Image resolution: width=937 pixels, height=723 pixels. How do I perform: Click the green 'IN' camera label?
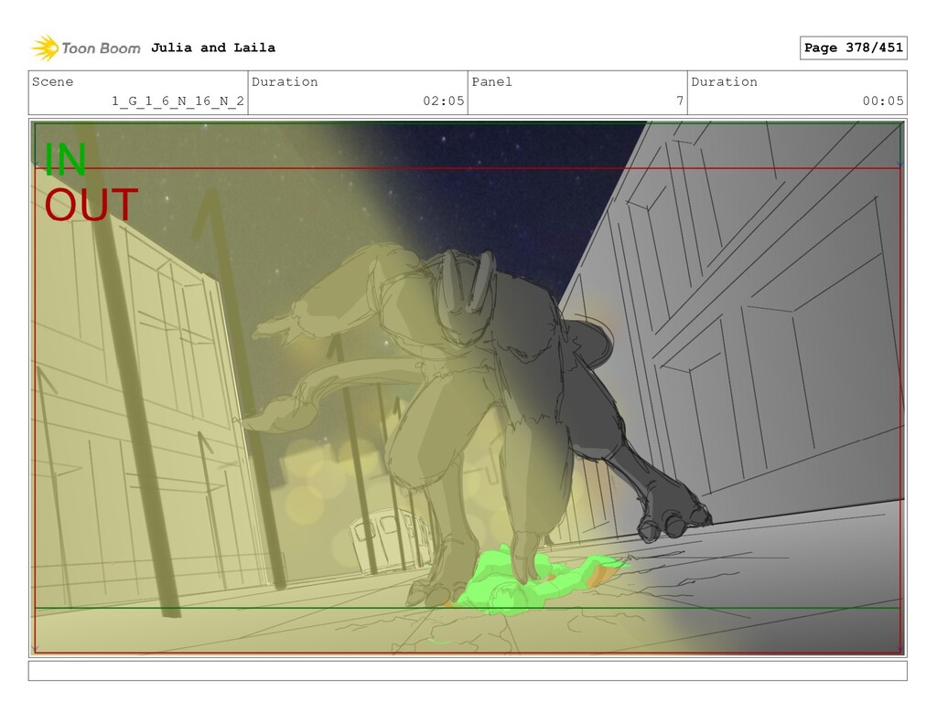click(x=66, y=159)
